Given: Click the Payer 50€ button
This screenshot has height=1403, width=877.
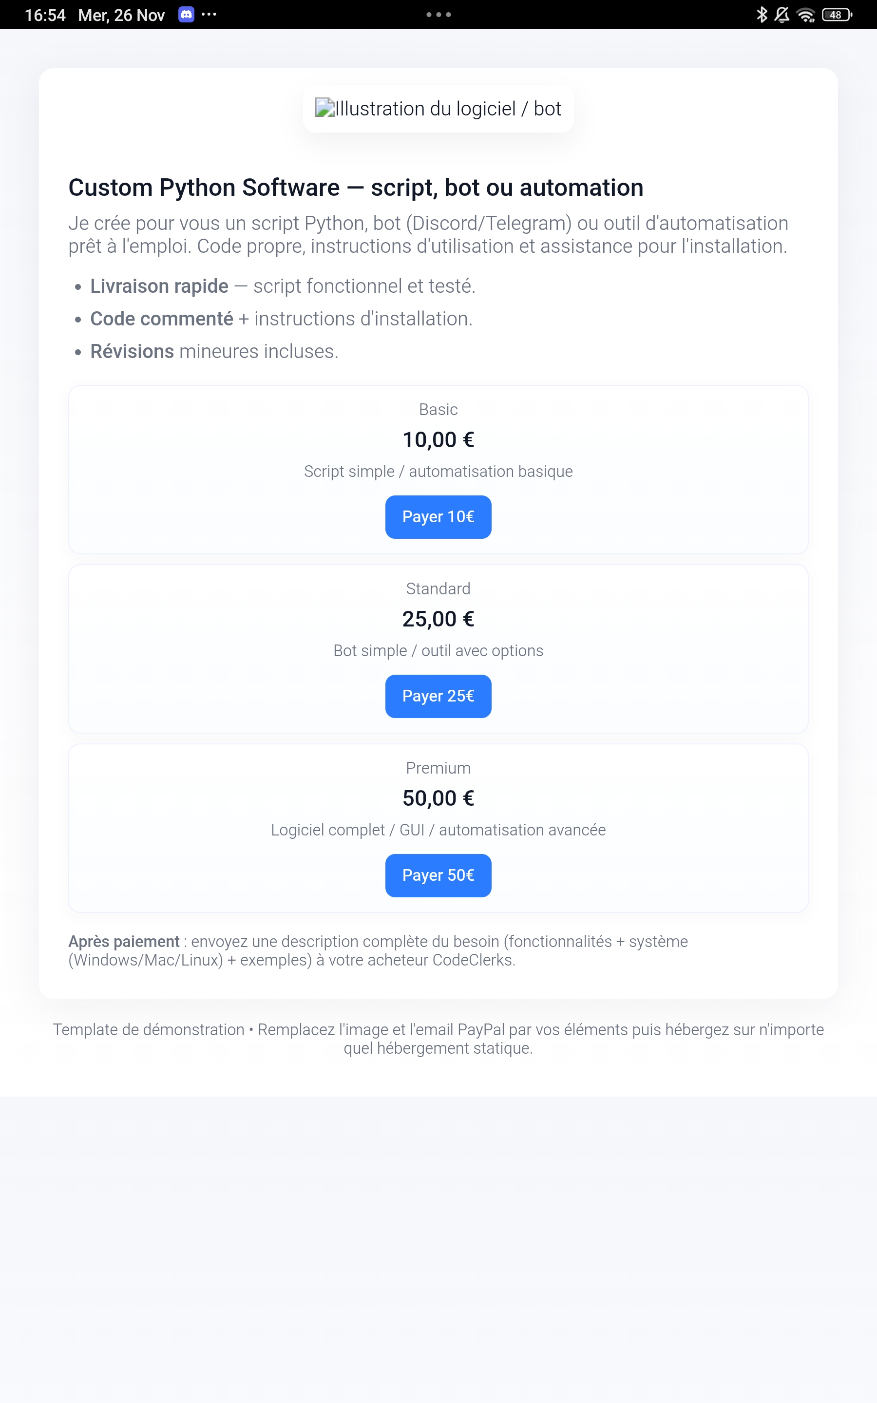Looking at the screenshot, I should tap(438, 875).
